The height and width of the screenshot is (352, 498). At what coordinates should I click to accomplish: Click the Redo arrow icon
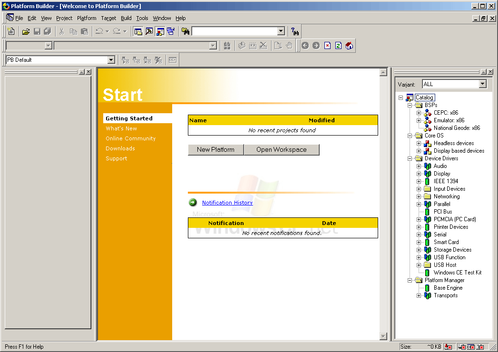[x=117, y=31]
